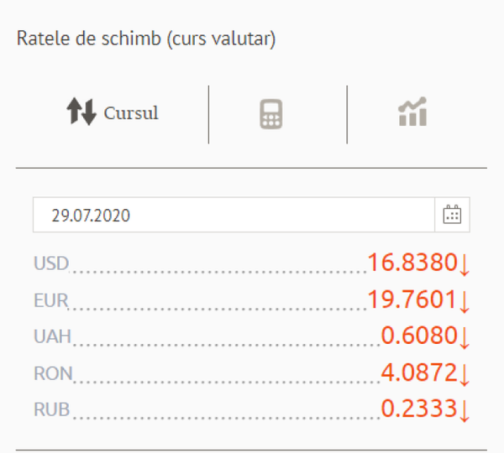Click the red down arrow next to USD rate
The width and height of the screenshot is (504, 453).
click(x=465, y=265)
